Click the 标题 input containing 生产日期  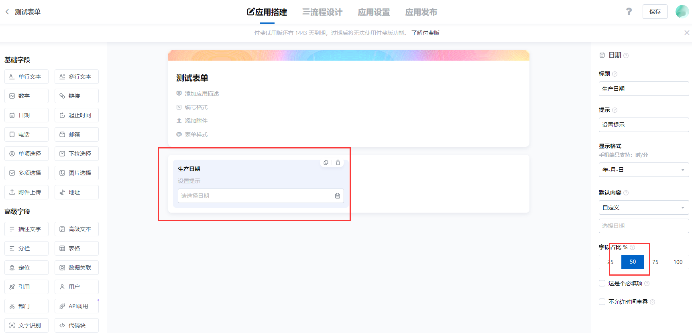click(643, 89)
